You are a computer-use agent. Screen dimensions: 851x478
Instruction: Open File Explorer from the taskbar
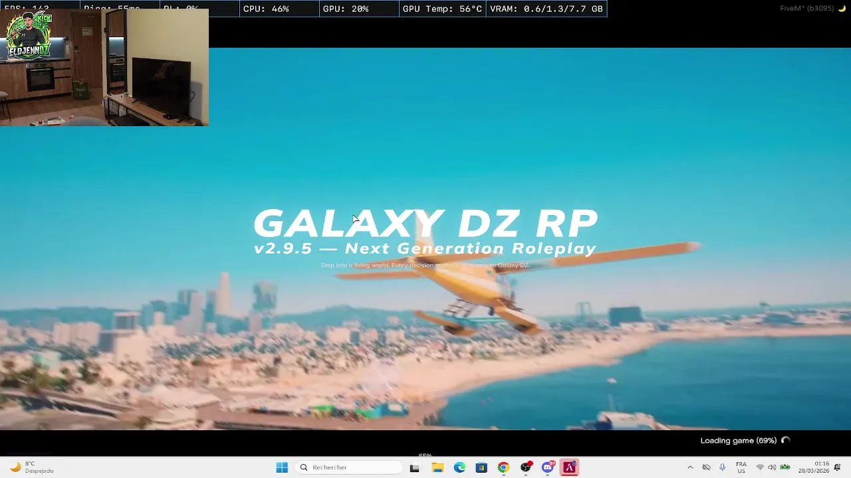pyautogui.click(x=437, y=467)
